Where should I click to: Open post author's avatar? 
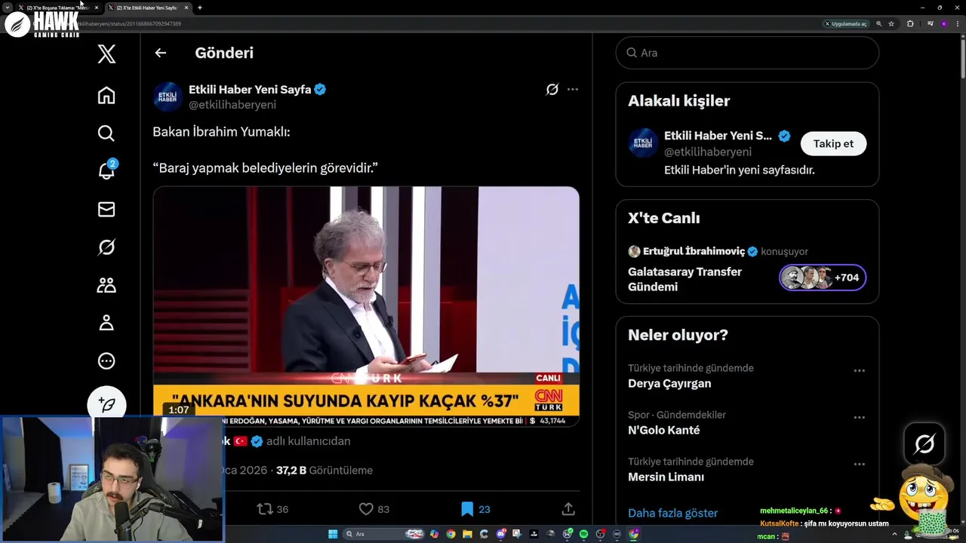[168, 97]
